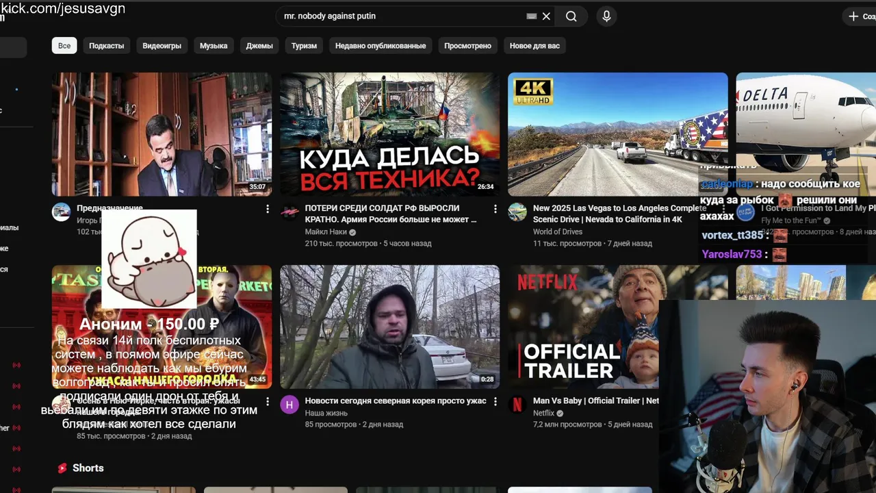The height and width of the screenshot is (493, 876).
Task: Open the bookshelf man video thumbnail
Action: 162,134
